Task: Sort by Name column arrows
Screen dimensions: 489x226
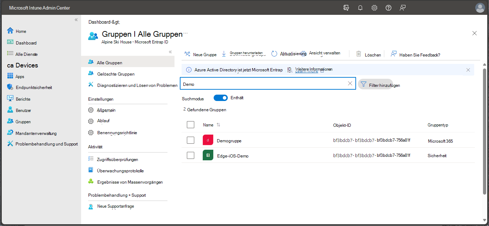Action: (218, 125)
